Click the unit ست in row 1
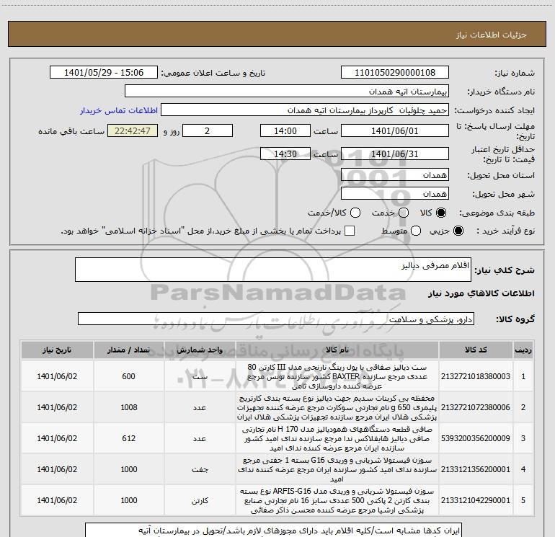This screenshot has width=555, height=537. pos(200,377)
